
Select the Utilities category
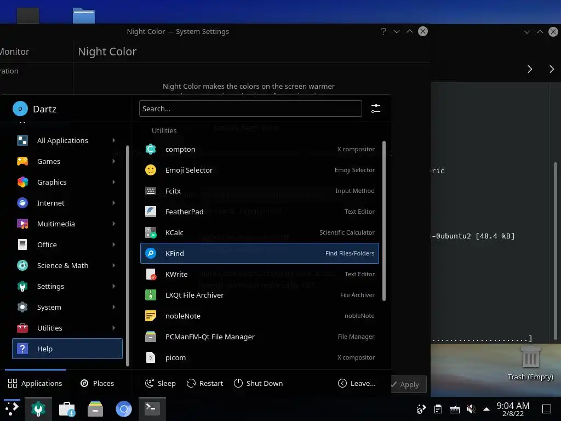coord(67,328)
